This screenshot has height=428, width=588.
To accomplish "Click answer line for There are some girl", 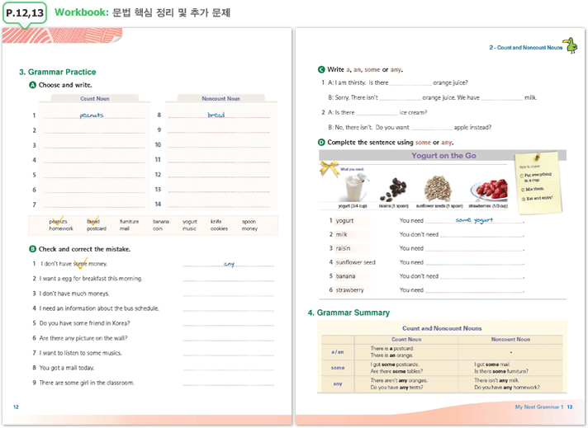I will [x=229, y=383].
